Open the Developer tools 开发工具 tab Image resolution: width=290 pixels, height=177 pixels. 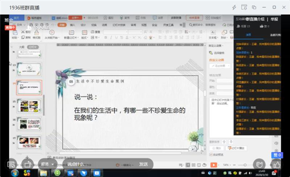click(168, 25)
